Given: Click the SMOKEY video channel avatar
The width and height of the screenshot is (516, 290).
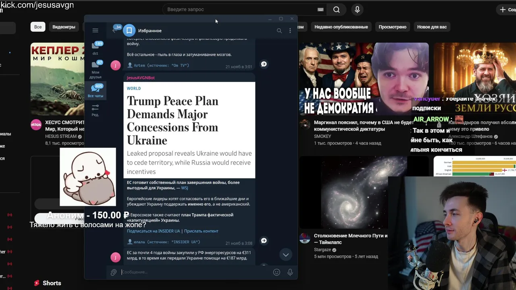Looking at the screenshot, I should point(305,124).
